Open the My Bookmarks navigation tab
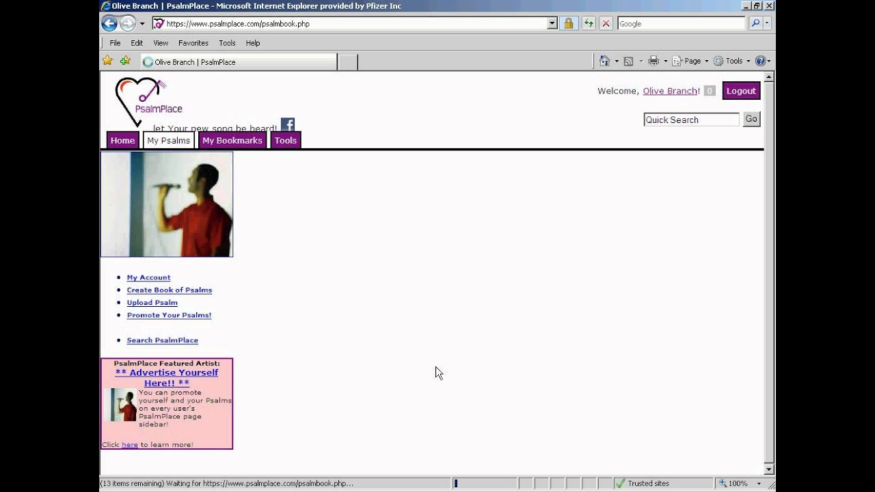The width and height of the screenshot is (875, 492). 232,141
